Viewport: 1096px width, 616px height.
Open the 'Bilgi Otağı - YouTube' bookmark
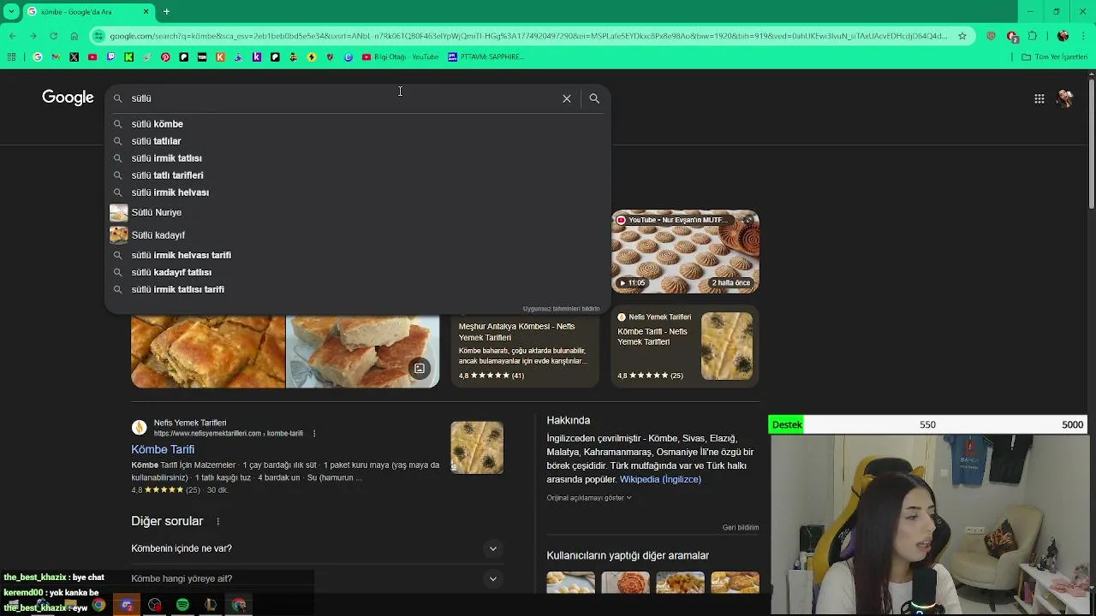(400, 57)
